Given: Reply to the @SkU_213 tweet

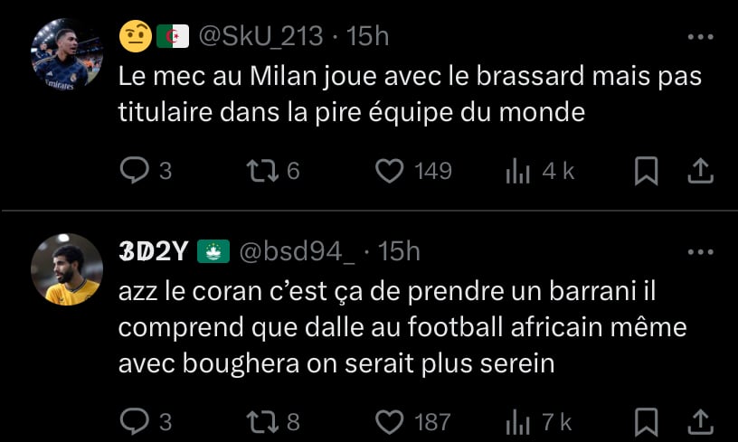Looking at the screenshot, I should (135, 171).
